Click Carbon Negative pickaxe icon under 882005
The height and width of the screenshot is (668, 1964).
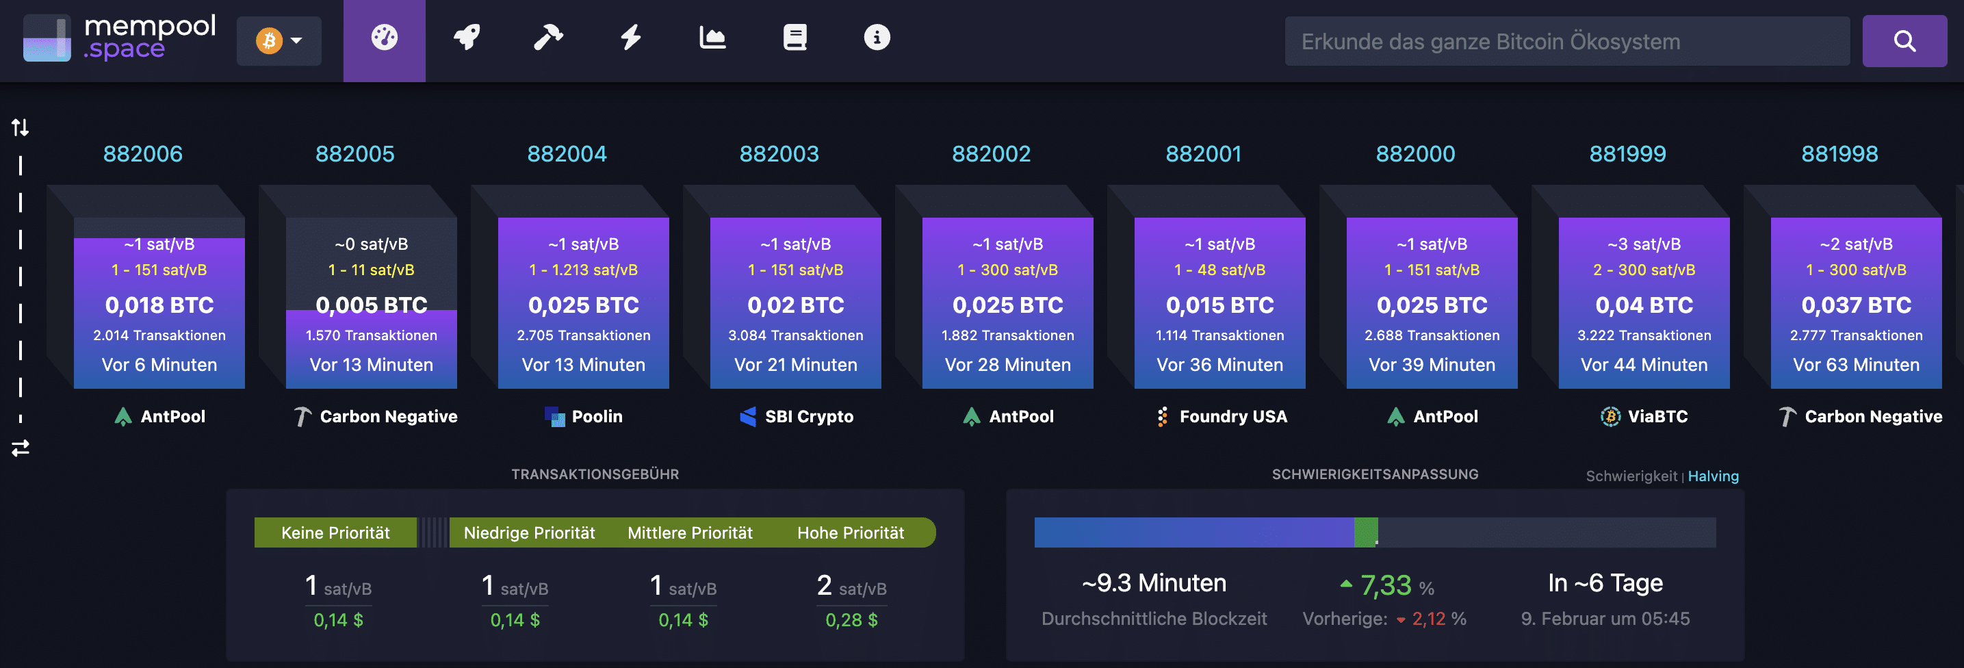tap(302, 416)
